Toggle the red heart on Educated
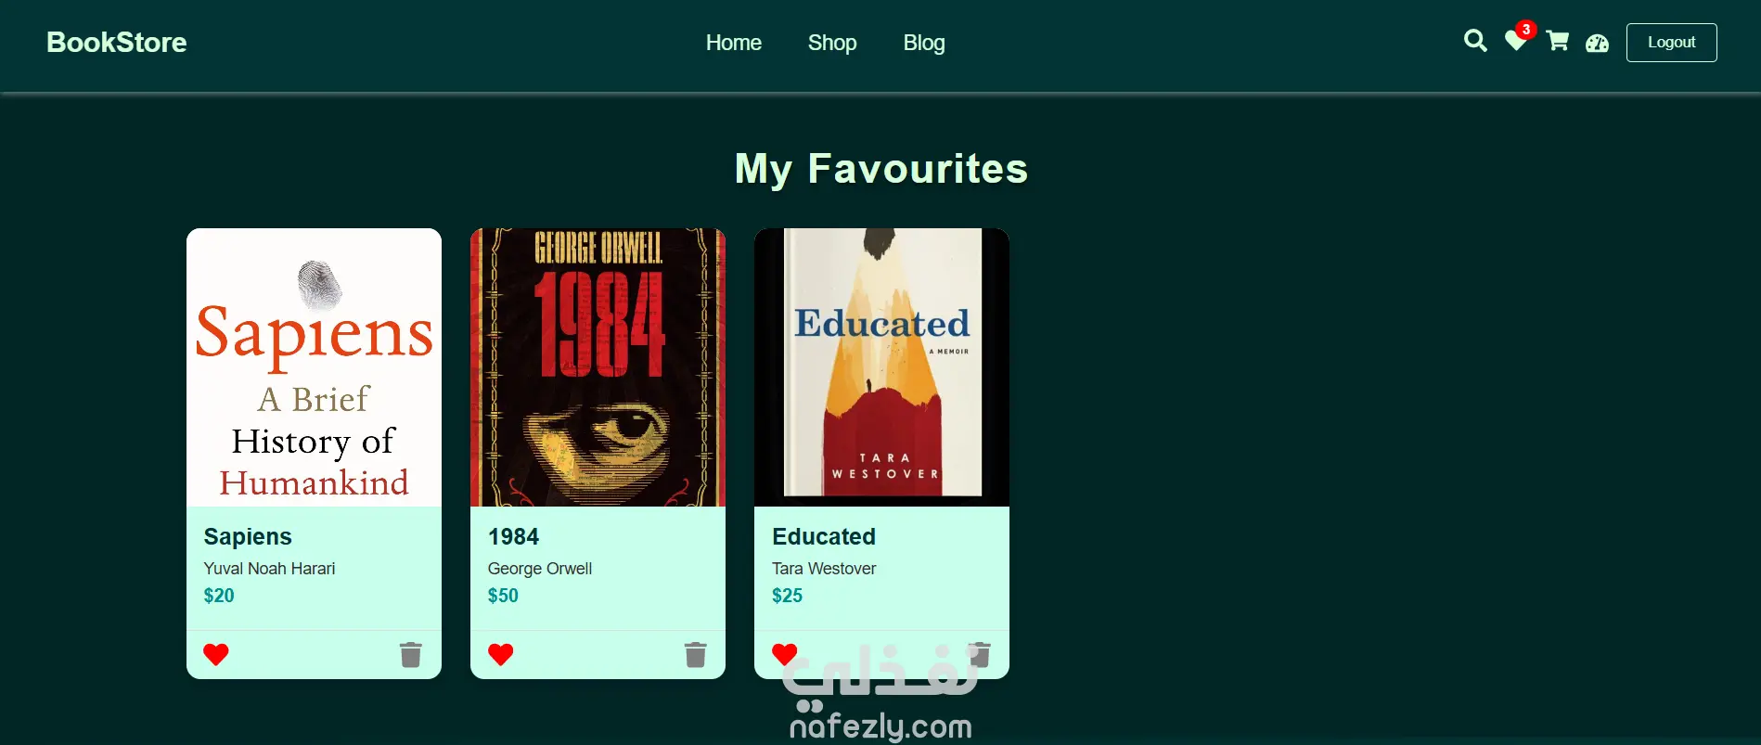This screenshot has width=1761, height=745. pyautogui.click(x=784, y=654)
